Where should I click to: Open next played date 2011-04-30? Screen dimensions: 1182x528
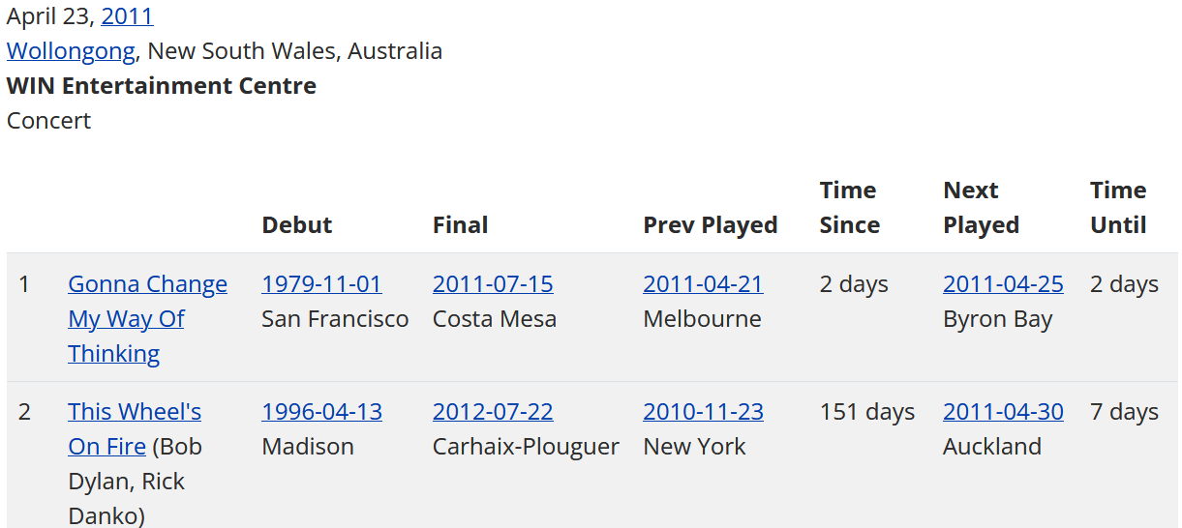coord(1003,412)
